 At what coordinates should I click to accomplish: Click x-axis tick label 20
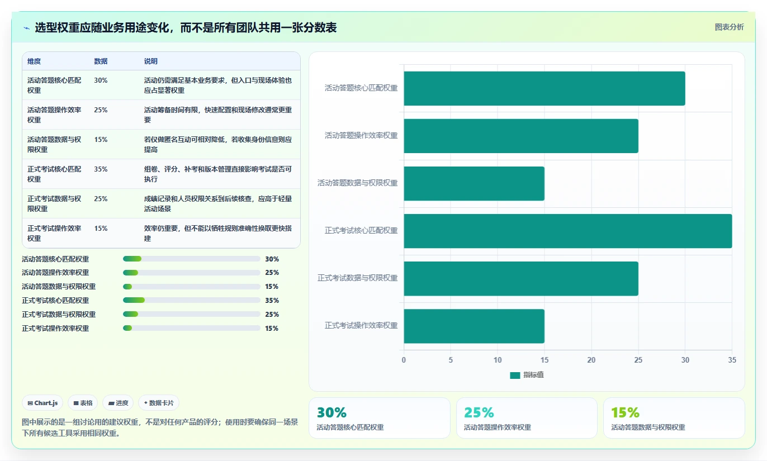(x=591, y=360)
